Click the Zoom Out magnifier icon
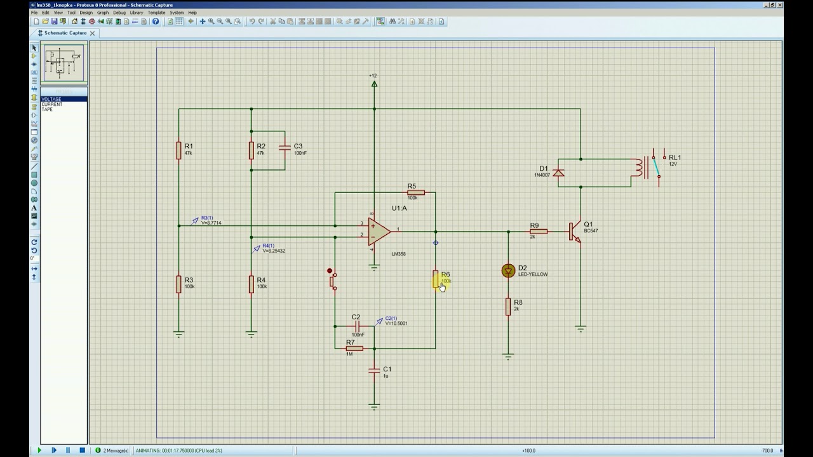The height and width of the screenshot is (457, 813). click(x=220, y=21)
